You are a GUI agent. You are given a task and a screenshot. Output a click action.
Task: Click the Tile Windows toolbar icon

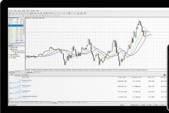(69, 13)
